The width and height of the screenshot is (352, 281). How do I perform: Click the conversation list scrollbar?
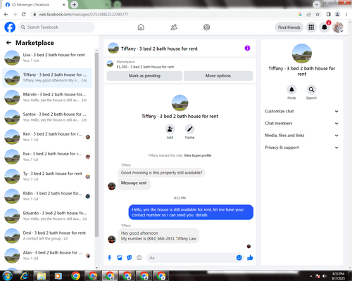pos(96,145)
